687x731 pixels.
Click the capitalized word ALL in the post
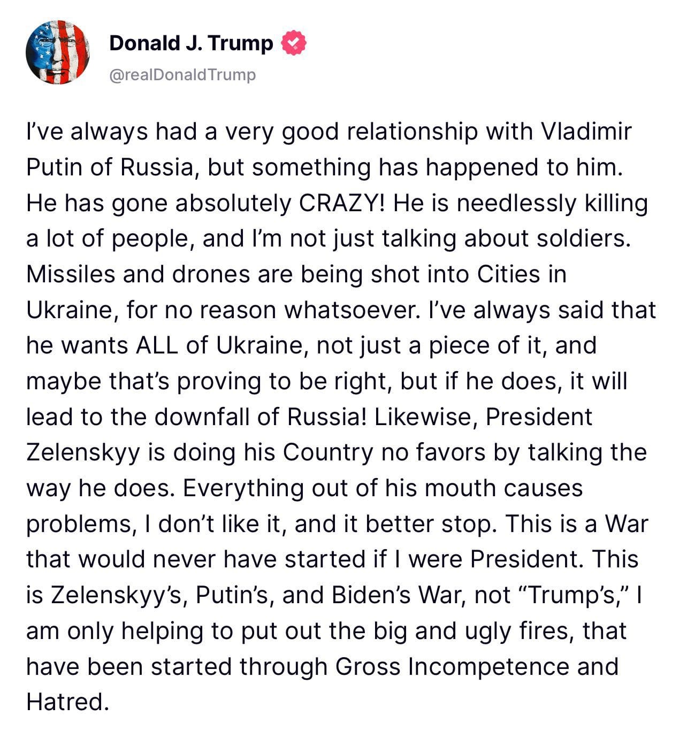(x=157, y=345)
